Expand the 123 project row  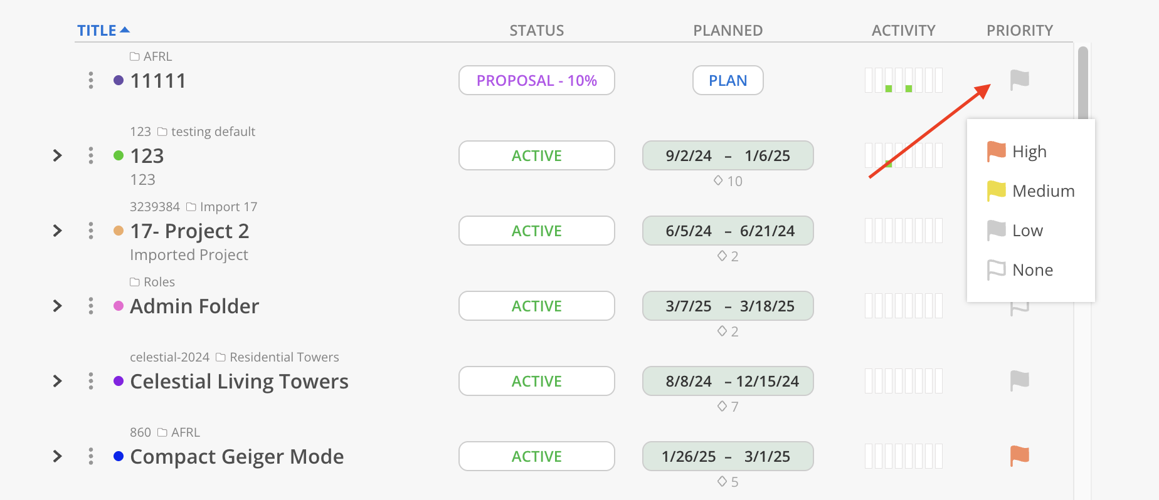tap(57, 155)
